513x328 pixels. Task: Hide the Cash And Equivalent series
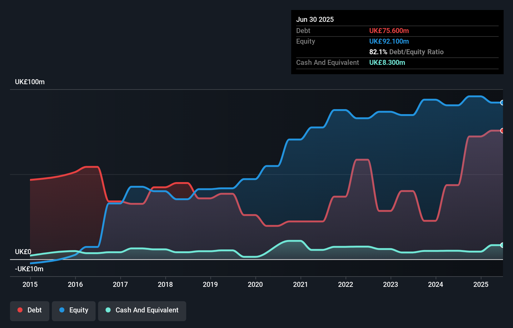click(142, 310)
